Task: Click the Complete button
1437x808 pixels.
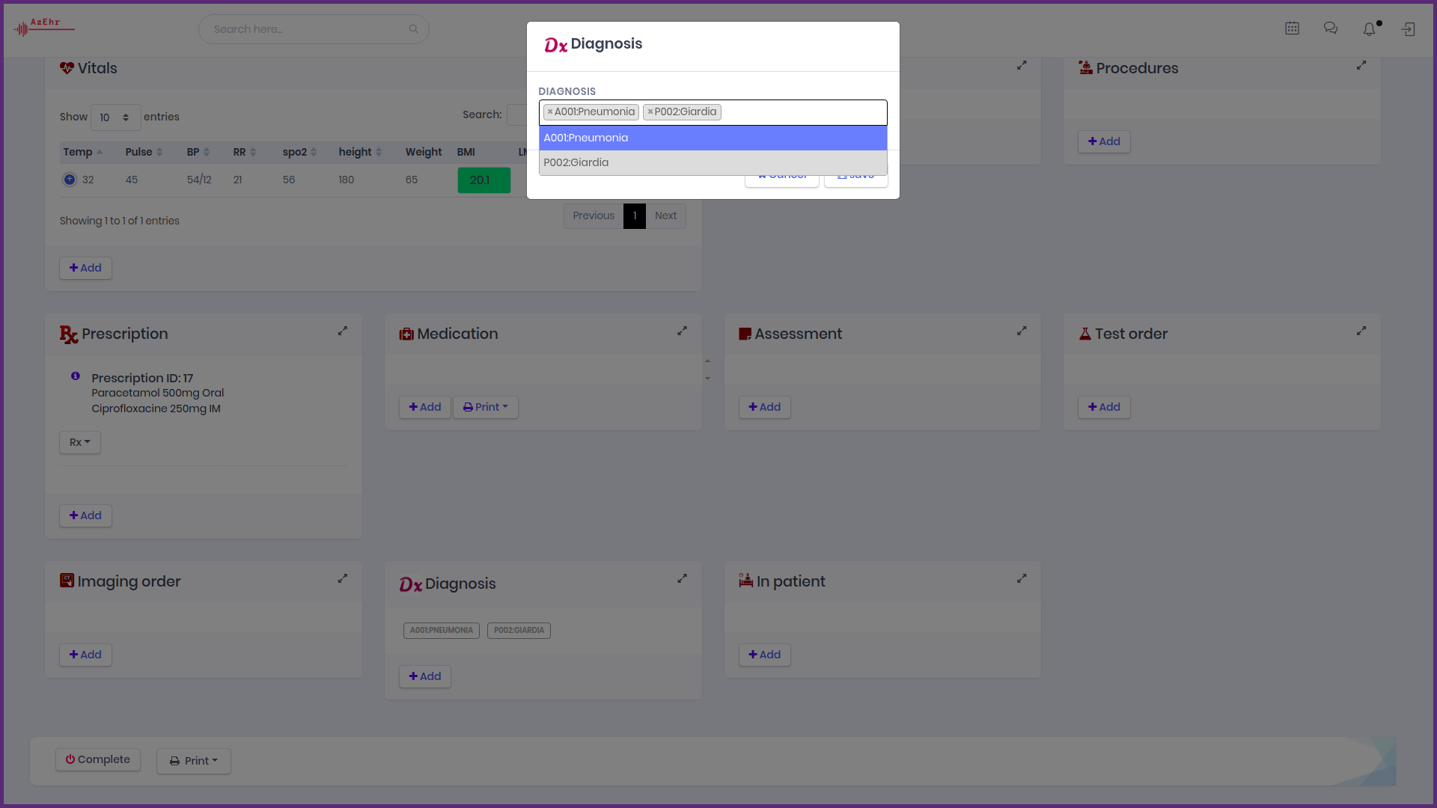Action: tap(98, 759)
